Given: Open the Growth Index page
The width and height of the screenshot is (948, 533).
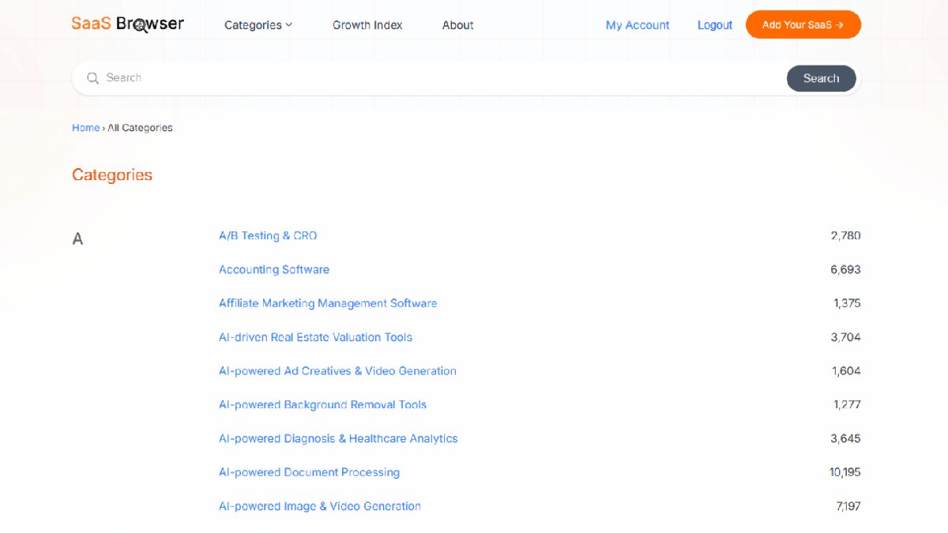Looking at the screenshot, I should pos(367,25).
